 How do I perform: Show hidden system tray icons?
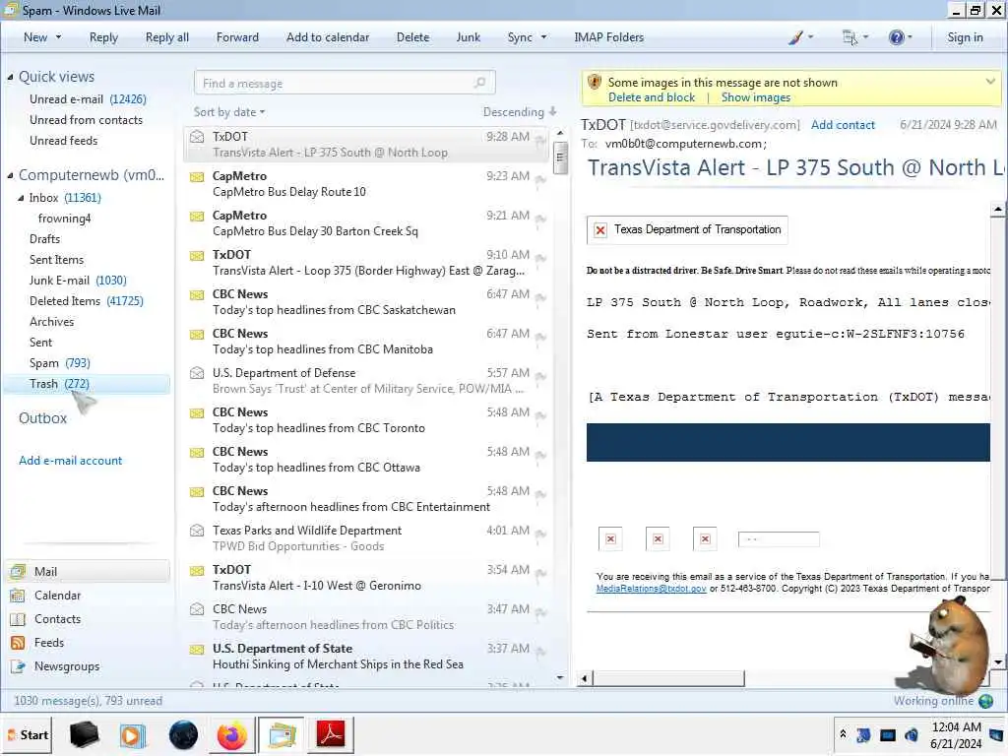843,734
